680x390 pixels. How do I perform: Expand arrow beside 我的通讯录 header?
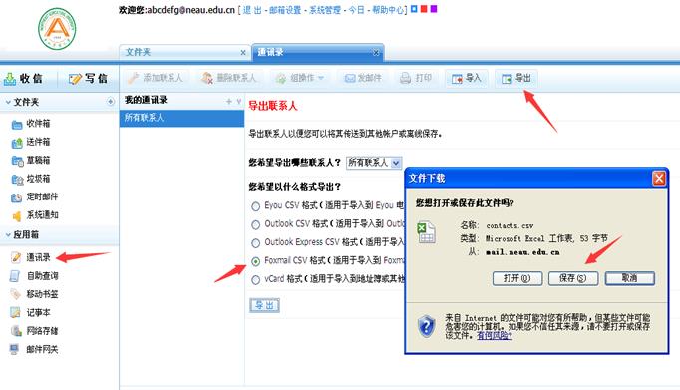(x=239, y=101)
